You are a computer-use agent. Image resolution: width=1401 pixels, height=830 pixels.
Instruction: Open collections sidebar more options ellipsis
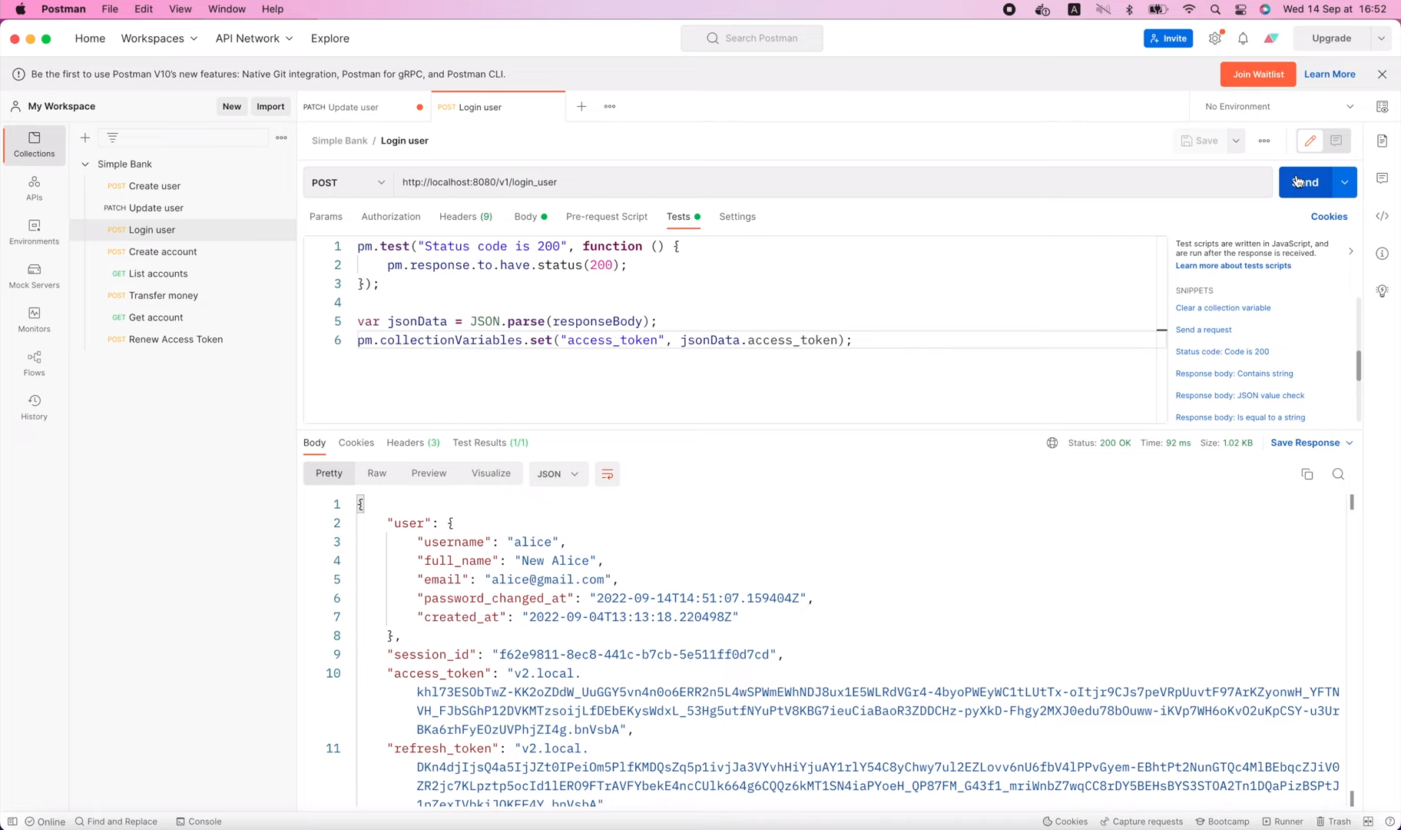click(282, 138)
